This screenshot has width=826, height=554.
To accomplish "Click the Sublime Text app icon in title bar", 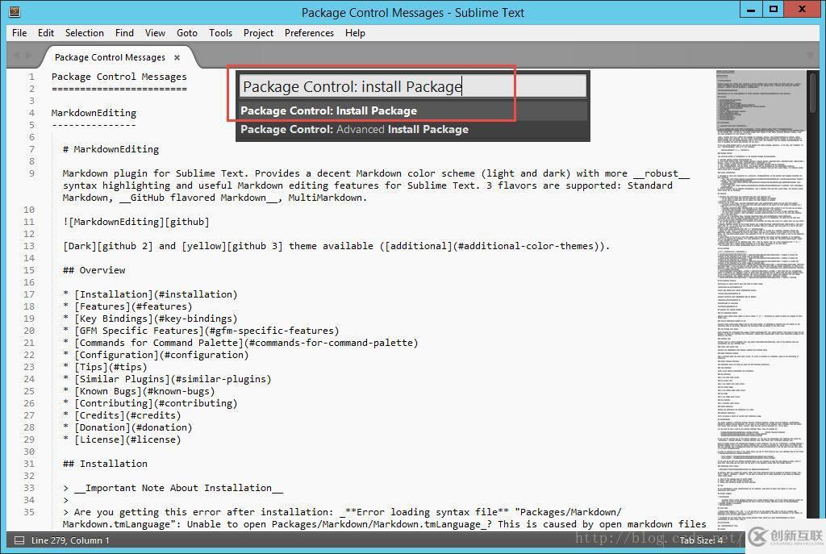I will tap(15, 10).
